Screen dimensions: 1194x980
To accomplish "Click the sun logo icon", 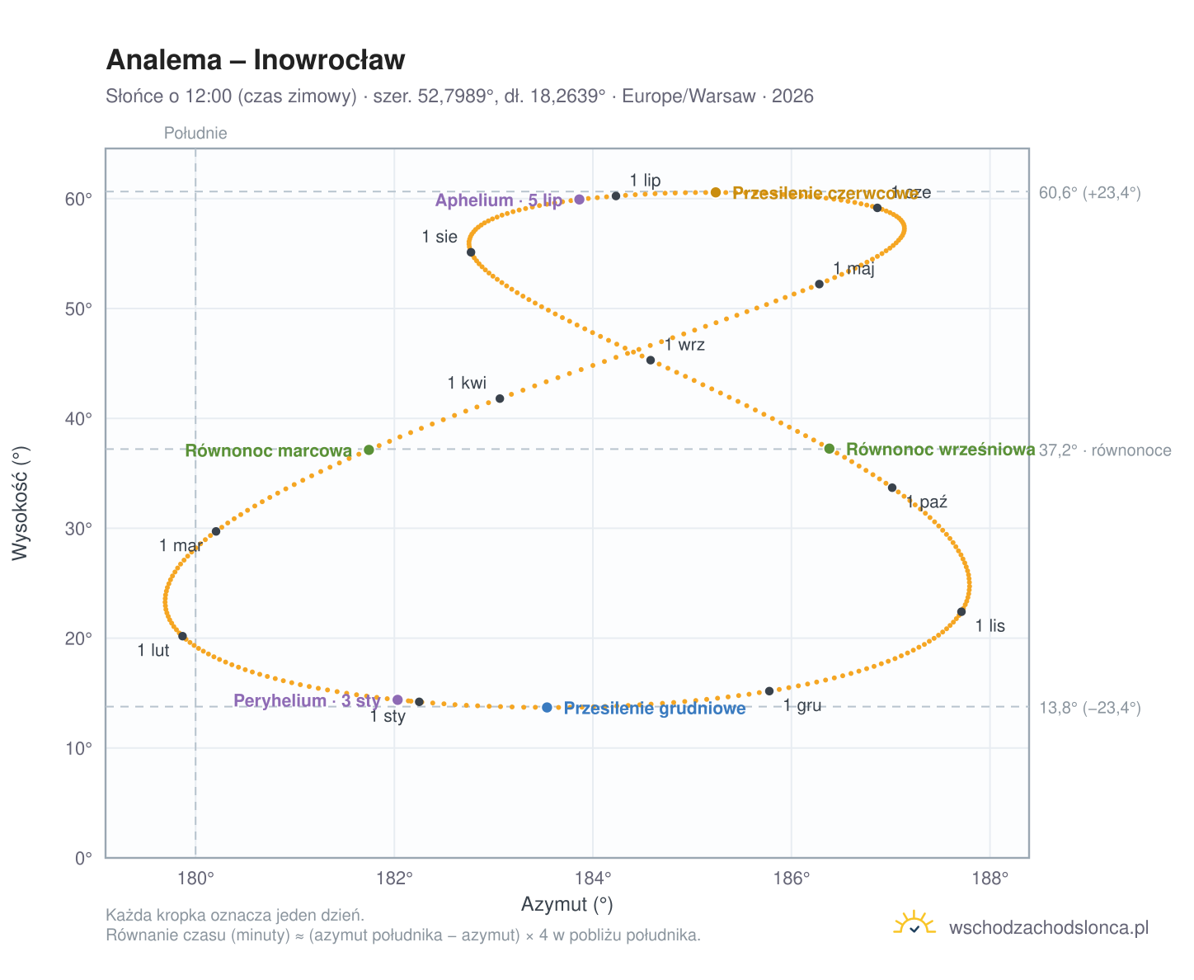I will [x=914, y=924].
